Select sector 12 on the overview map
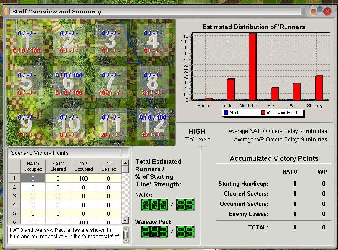 (x=153, y=124)
